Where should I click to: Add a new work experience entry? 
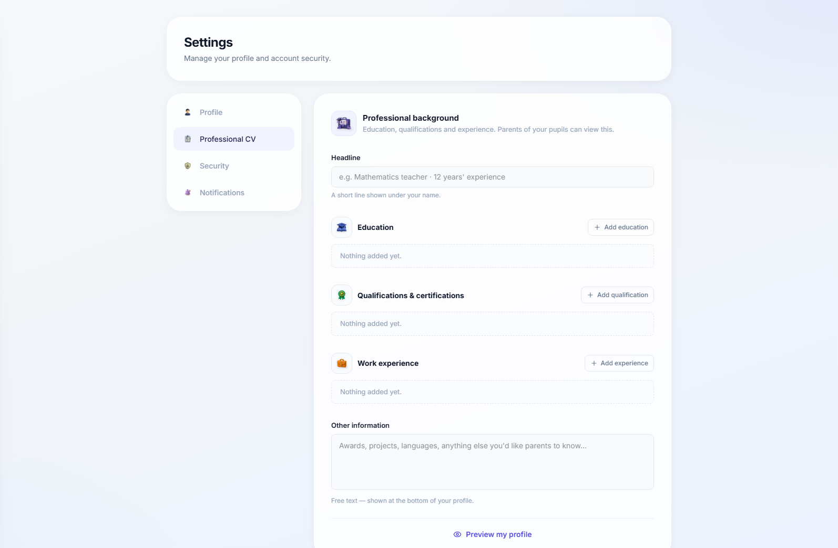click(x=619, y=363)
